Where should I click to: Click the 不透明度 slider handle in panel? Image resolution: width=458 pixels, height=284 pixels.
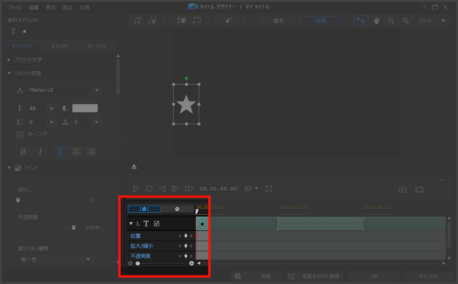point(74,228)
